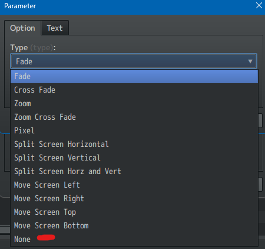Viewport: 265px width, 249px height.
Task: Choose the Pixel transition type
Action: (134, 130)
